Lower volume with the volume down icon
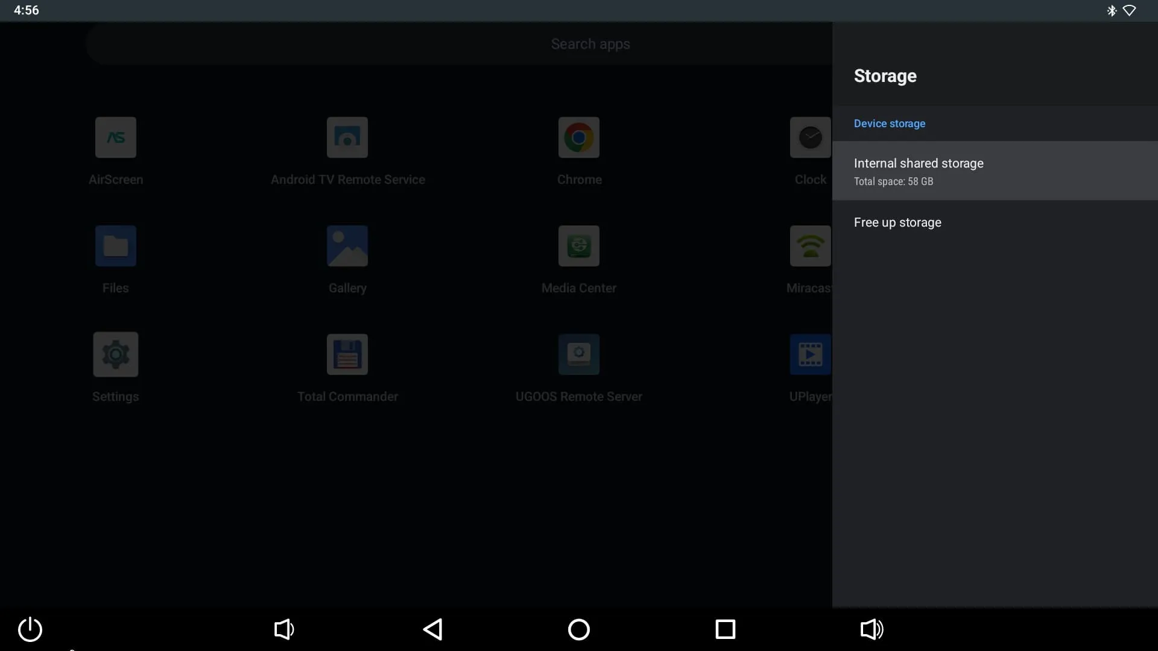The width and height of the screenshot is (1158, 651). [283, 629]
